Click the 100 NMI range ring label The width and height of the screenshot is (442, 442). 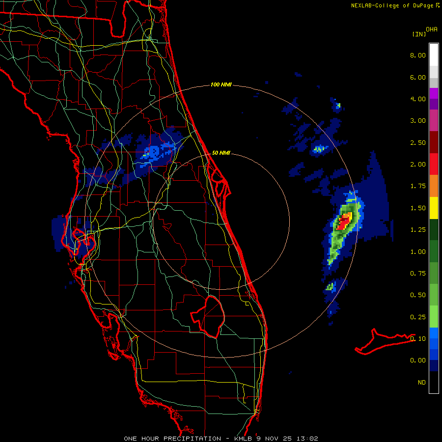[221, 84]
